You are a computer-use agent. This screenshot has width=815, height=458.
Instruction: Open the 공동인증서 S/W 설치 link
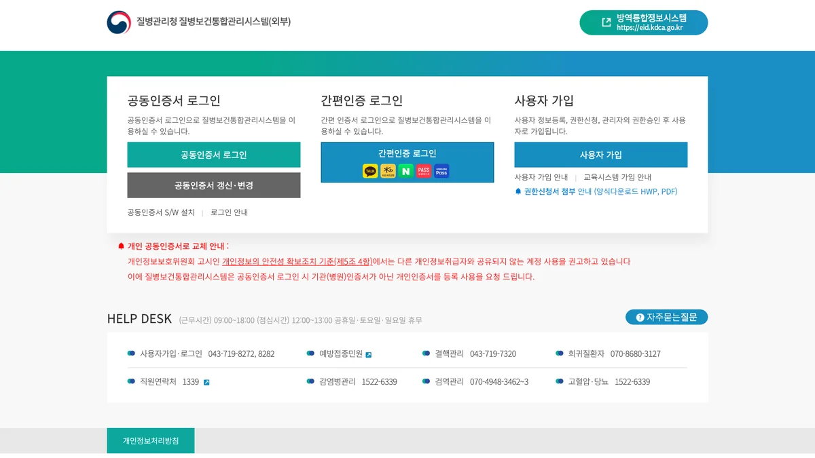(x=161, y=212)
